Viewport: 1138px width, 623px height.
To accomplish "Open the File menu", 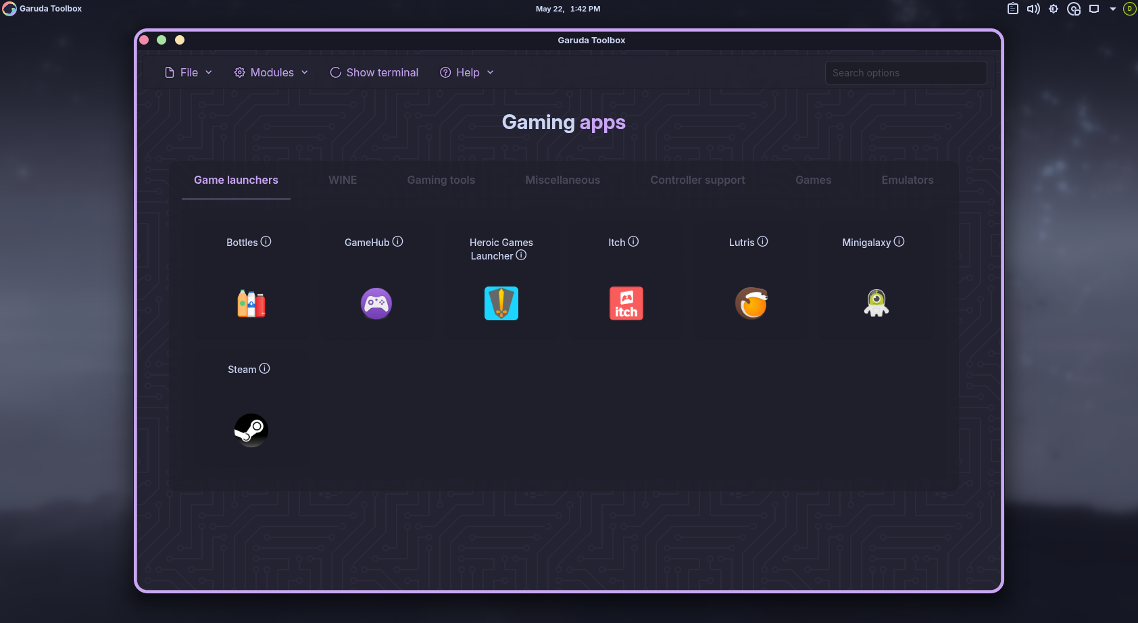I will (x=189, y=72).
